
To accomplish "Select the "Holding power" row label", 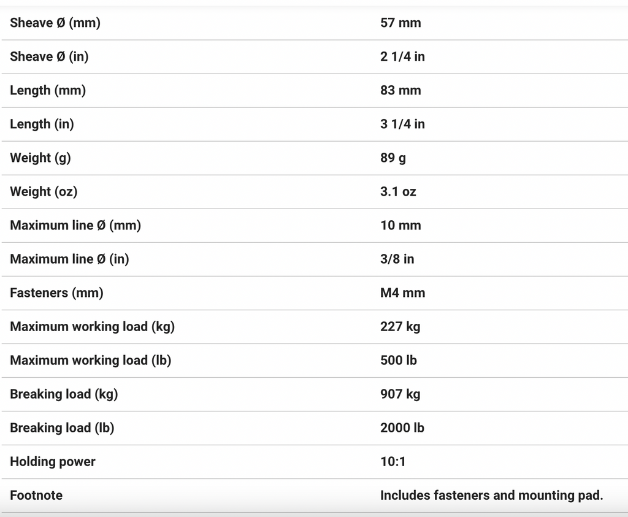I will (x=53, y=462).
